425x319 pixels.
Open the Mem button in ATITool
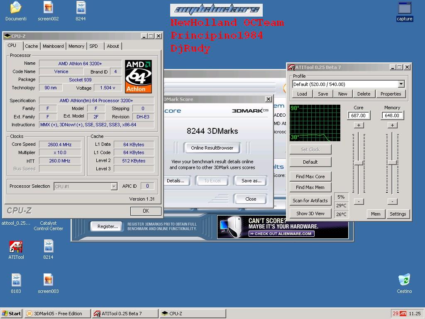tap(375, 214)
